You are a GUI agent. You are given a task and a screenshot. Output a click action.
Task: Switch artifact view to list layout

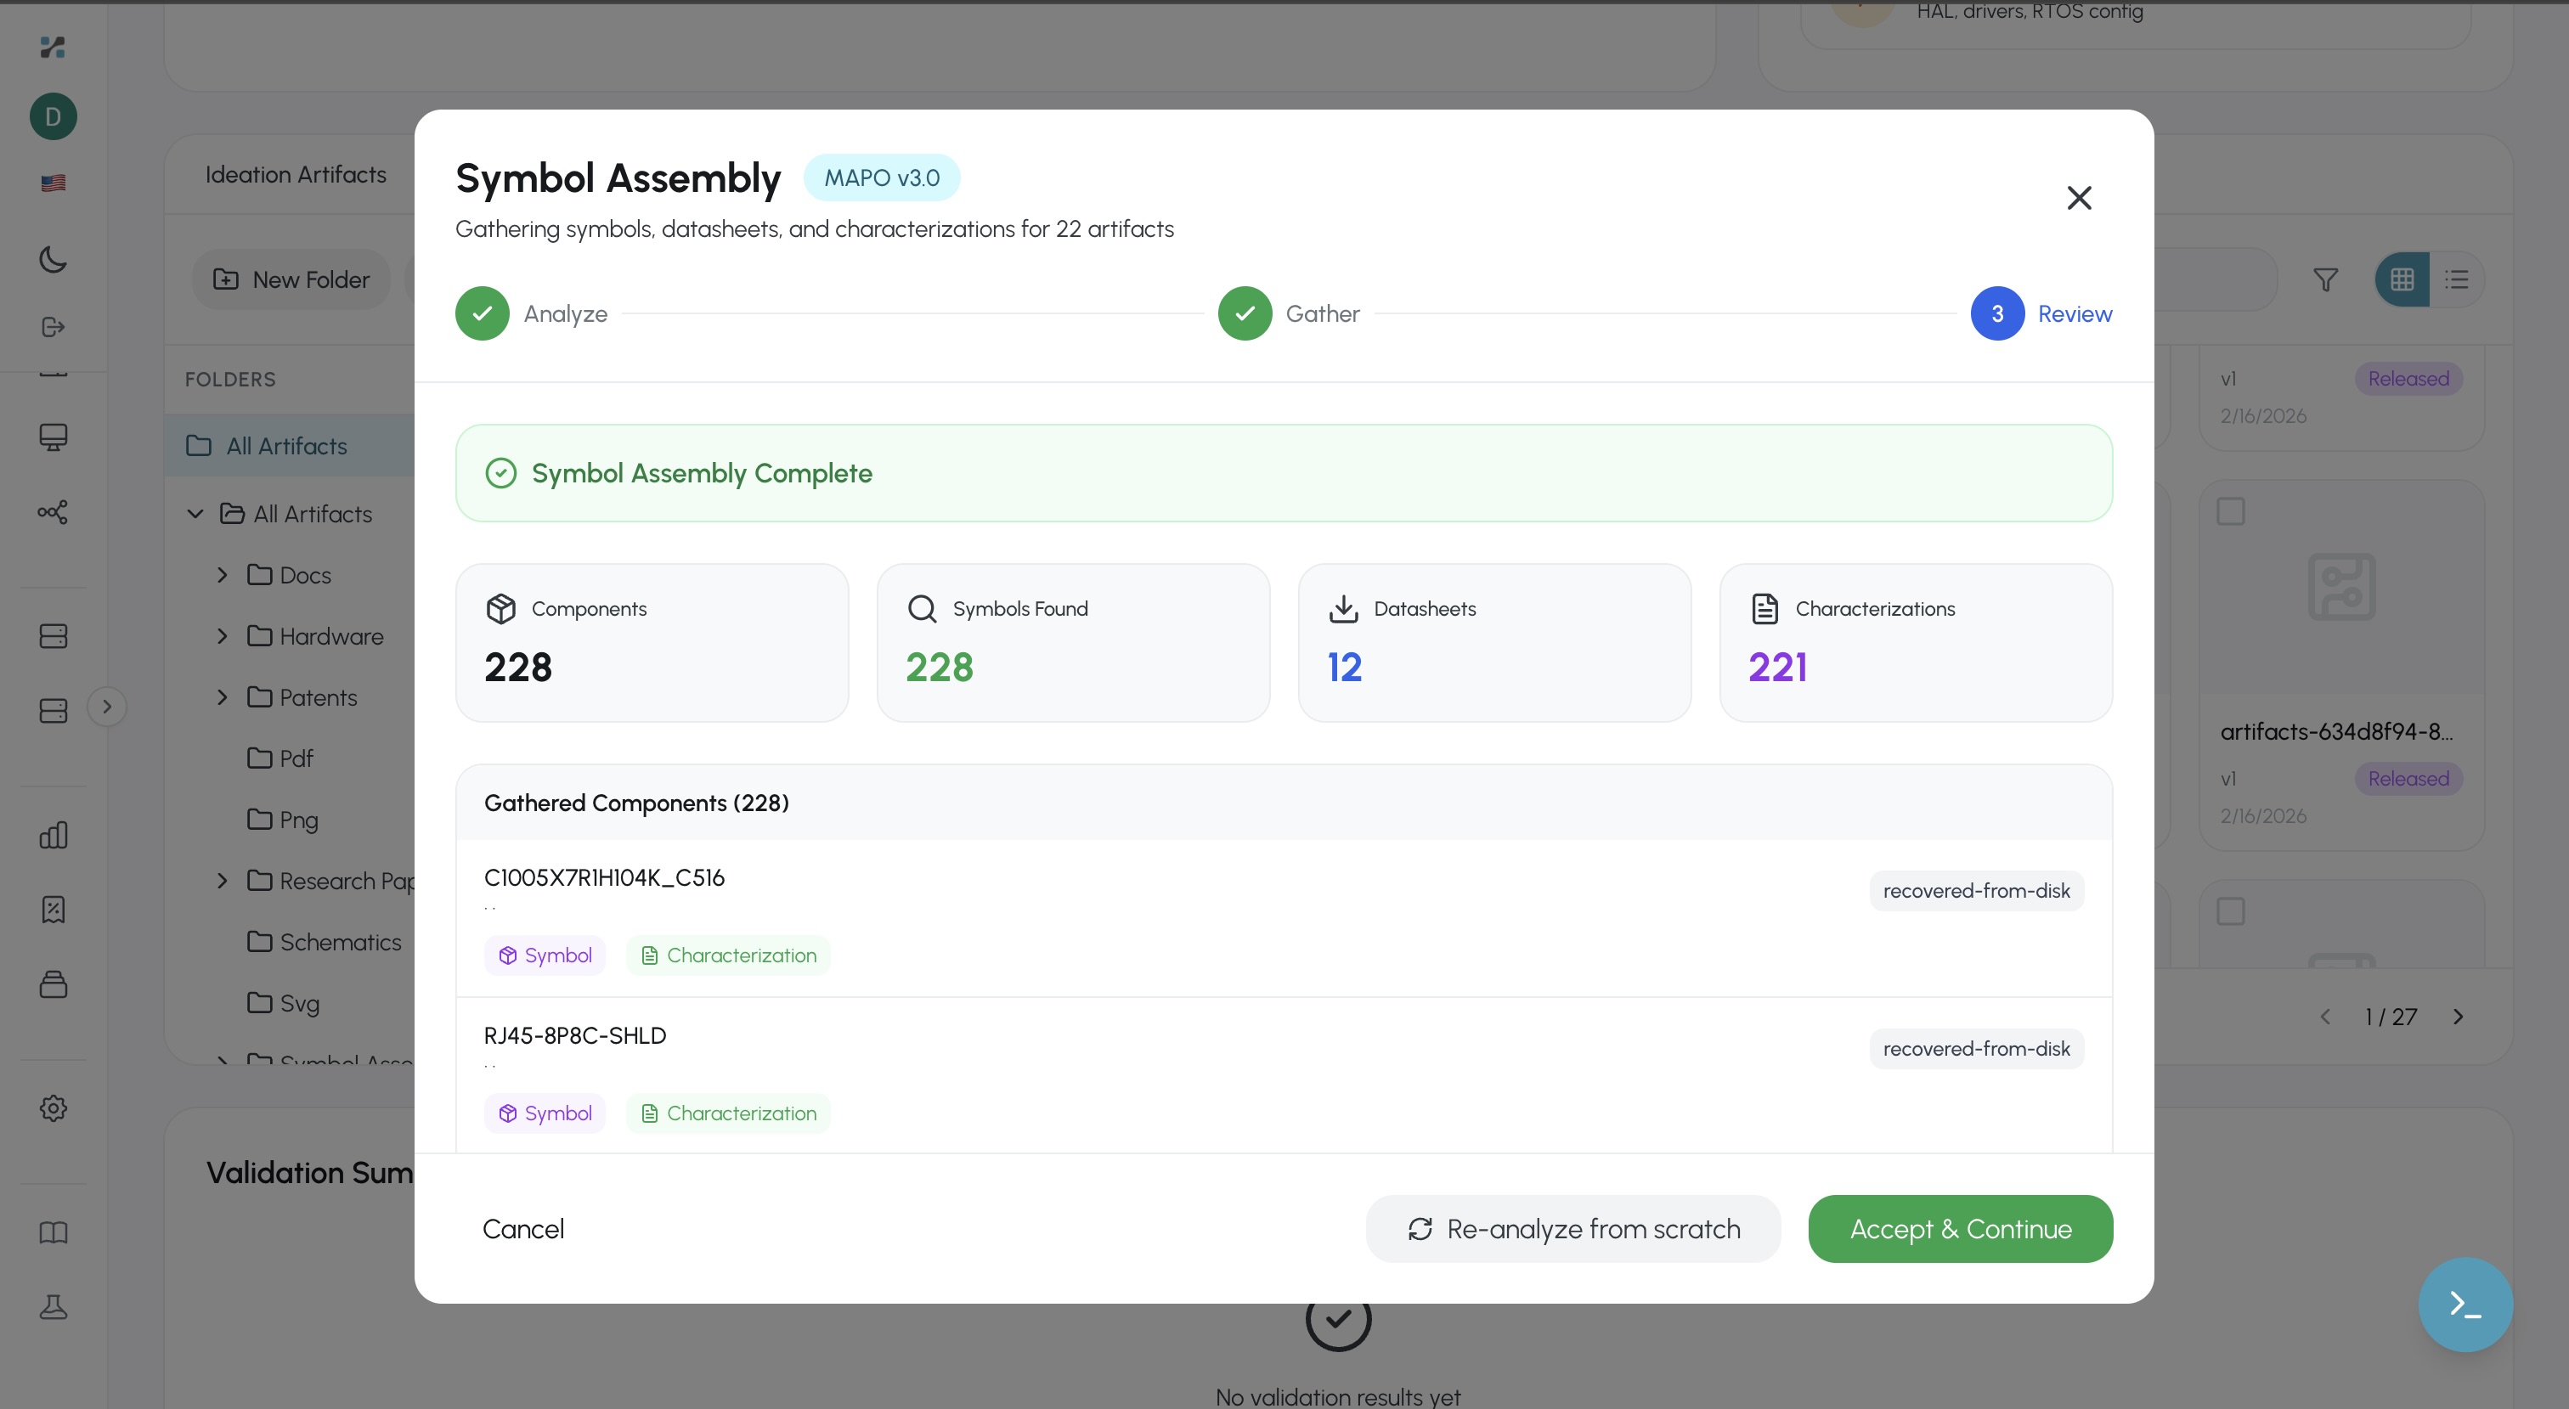point(2459,279)
